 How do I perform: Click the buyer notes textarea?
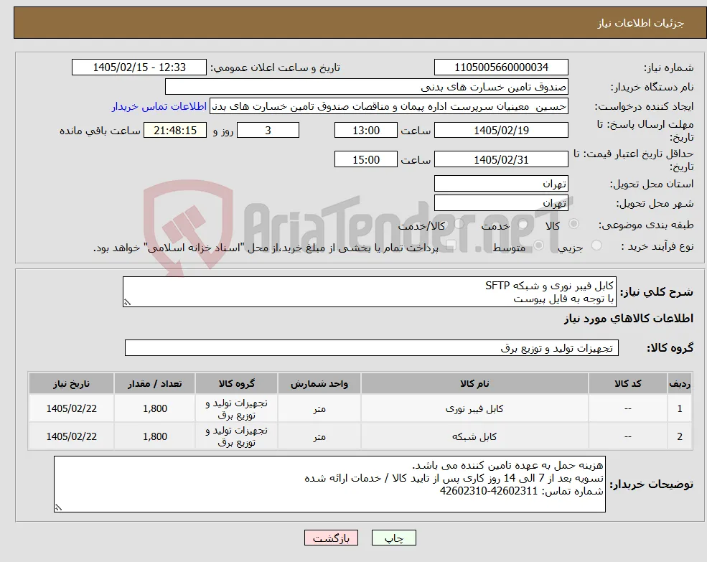click(329, 484)
